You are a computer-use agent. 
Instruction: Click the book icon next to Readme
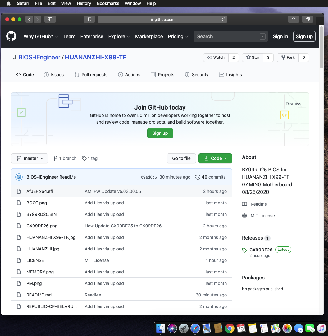(x=244, y=204)
